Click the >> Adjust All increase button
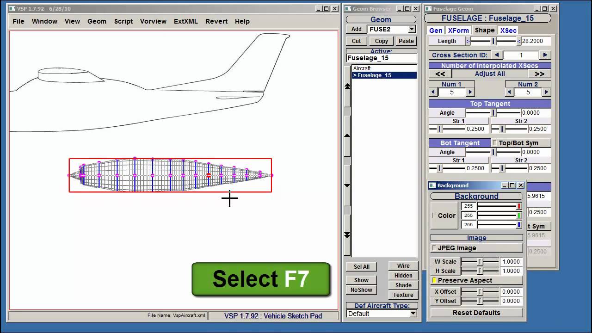Viewport: 592px width, 333px height. [539, 74]
